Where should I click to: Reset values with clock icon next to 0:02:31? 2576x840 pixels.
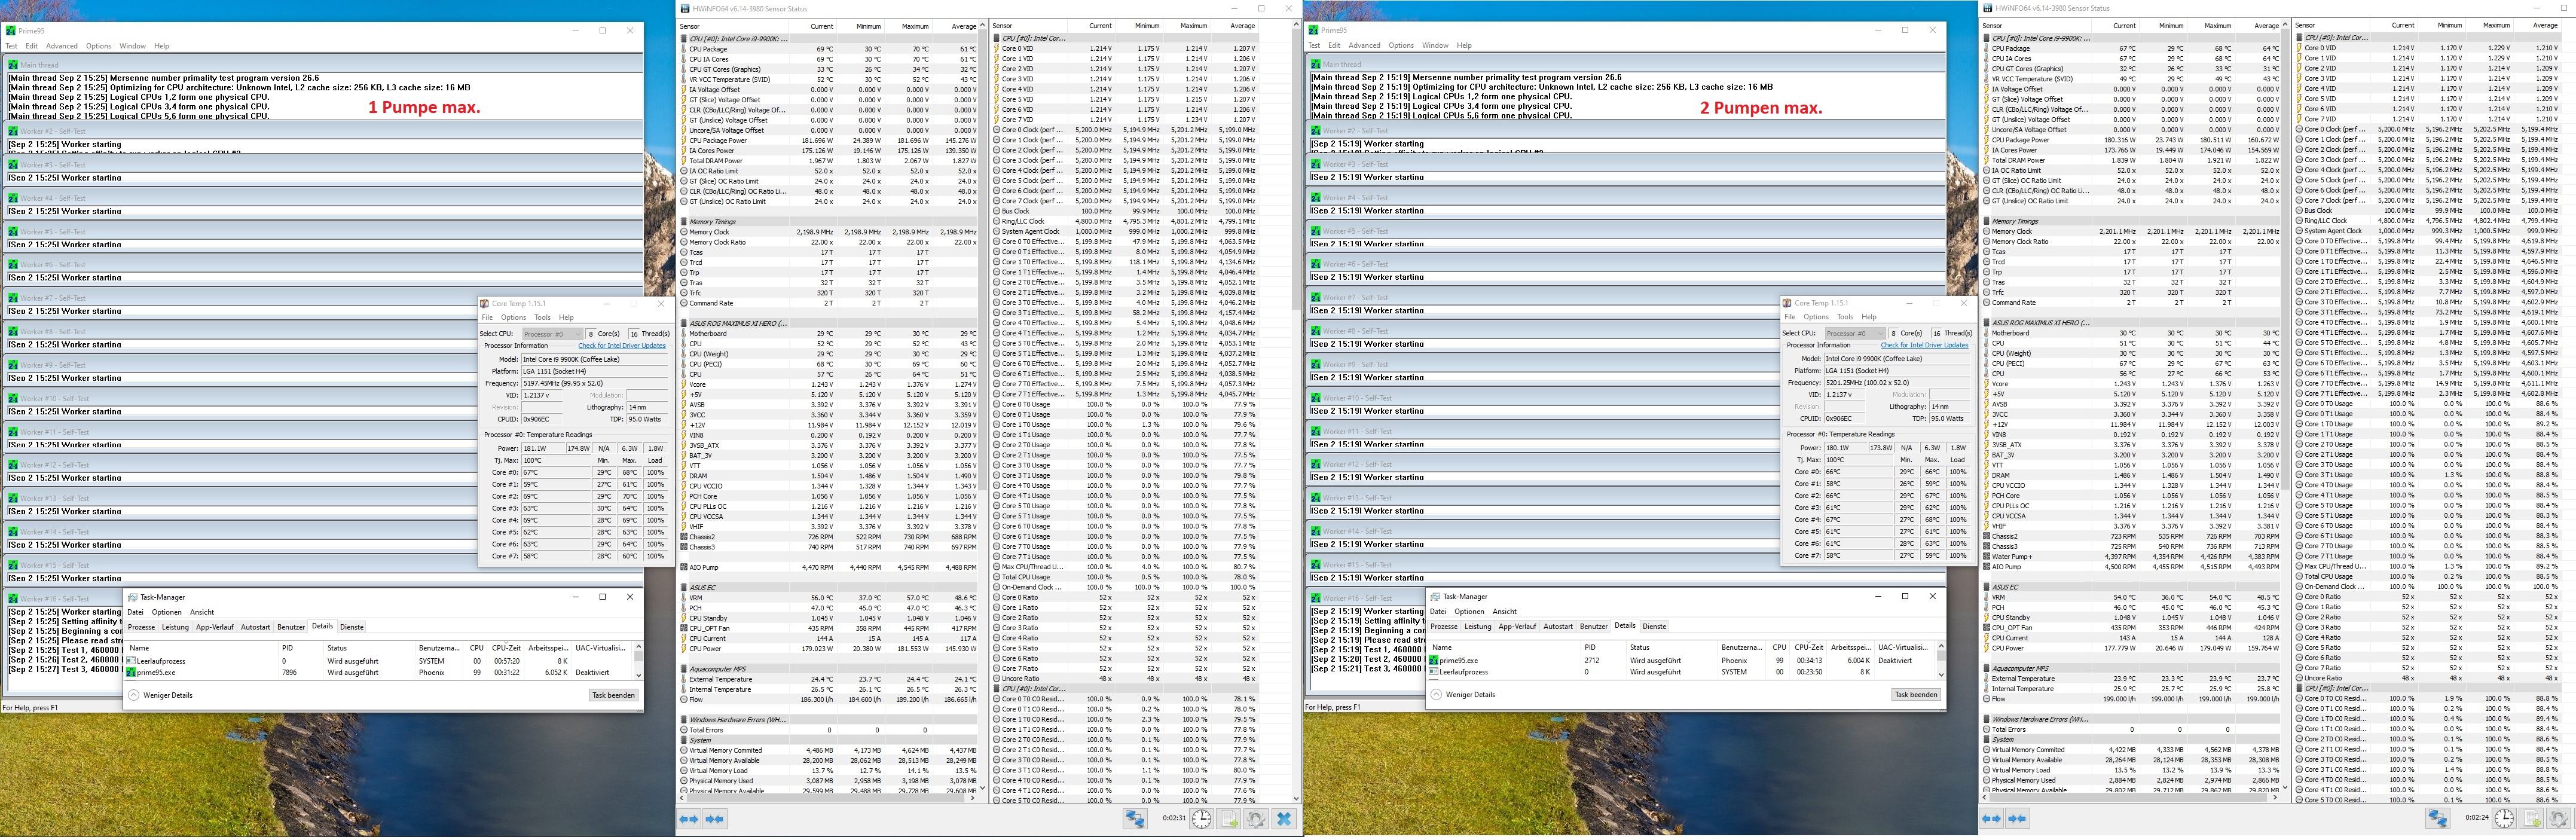(1202, 819)
